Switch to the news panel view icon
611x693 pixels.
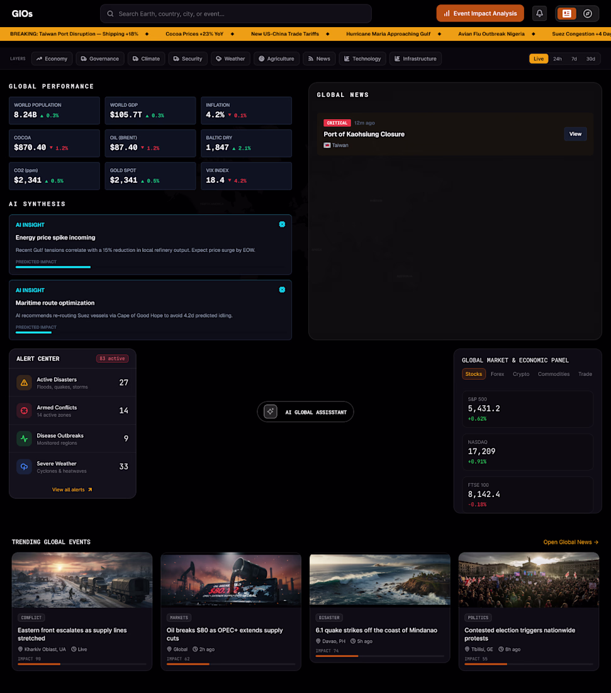567,14
